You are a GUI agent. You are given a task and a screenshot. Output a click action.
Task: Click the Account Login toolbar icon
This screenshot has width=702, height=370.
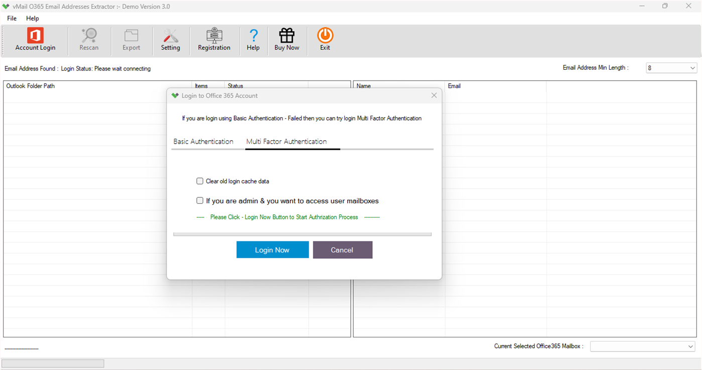35,40
